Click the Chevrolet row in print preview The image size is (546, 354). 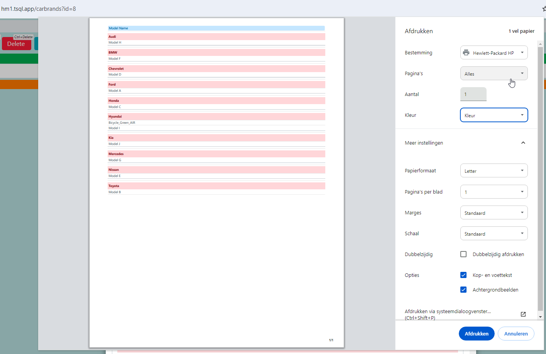pos(216,69)
